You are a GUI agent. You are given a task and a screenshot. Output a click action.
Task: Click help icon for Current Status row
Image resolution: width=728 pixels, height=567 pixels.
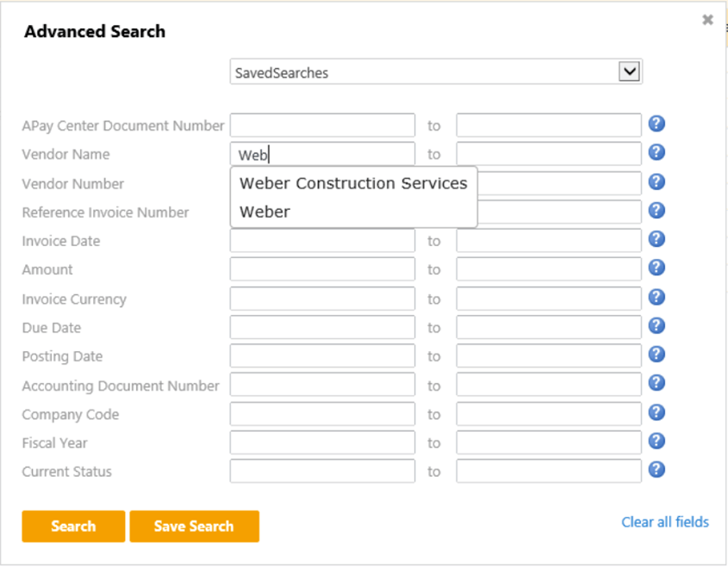[x=656, y=469]
